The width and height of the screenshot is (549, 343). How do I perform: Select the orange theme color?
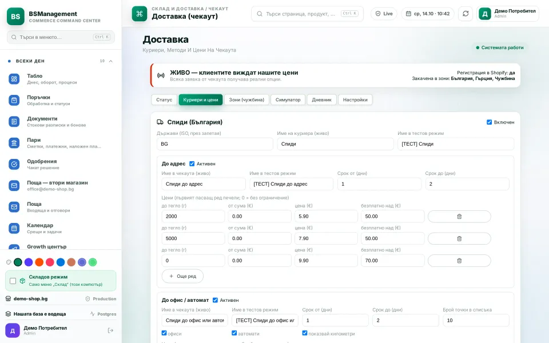point(39,262)
